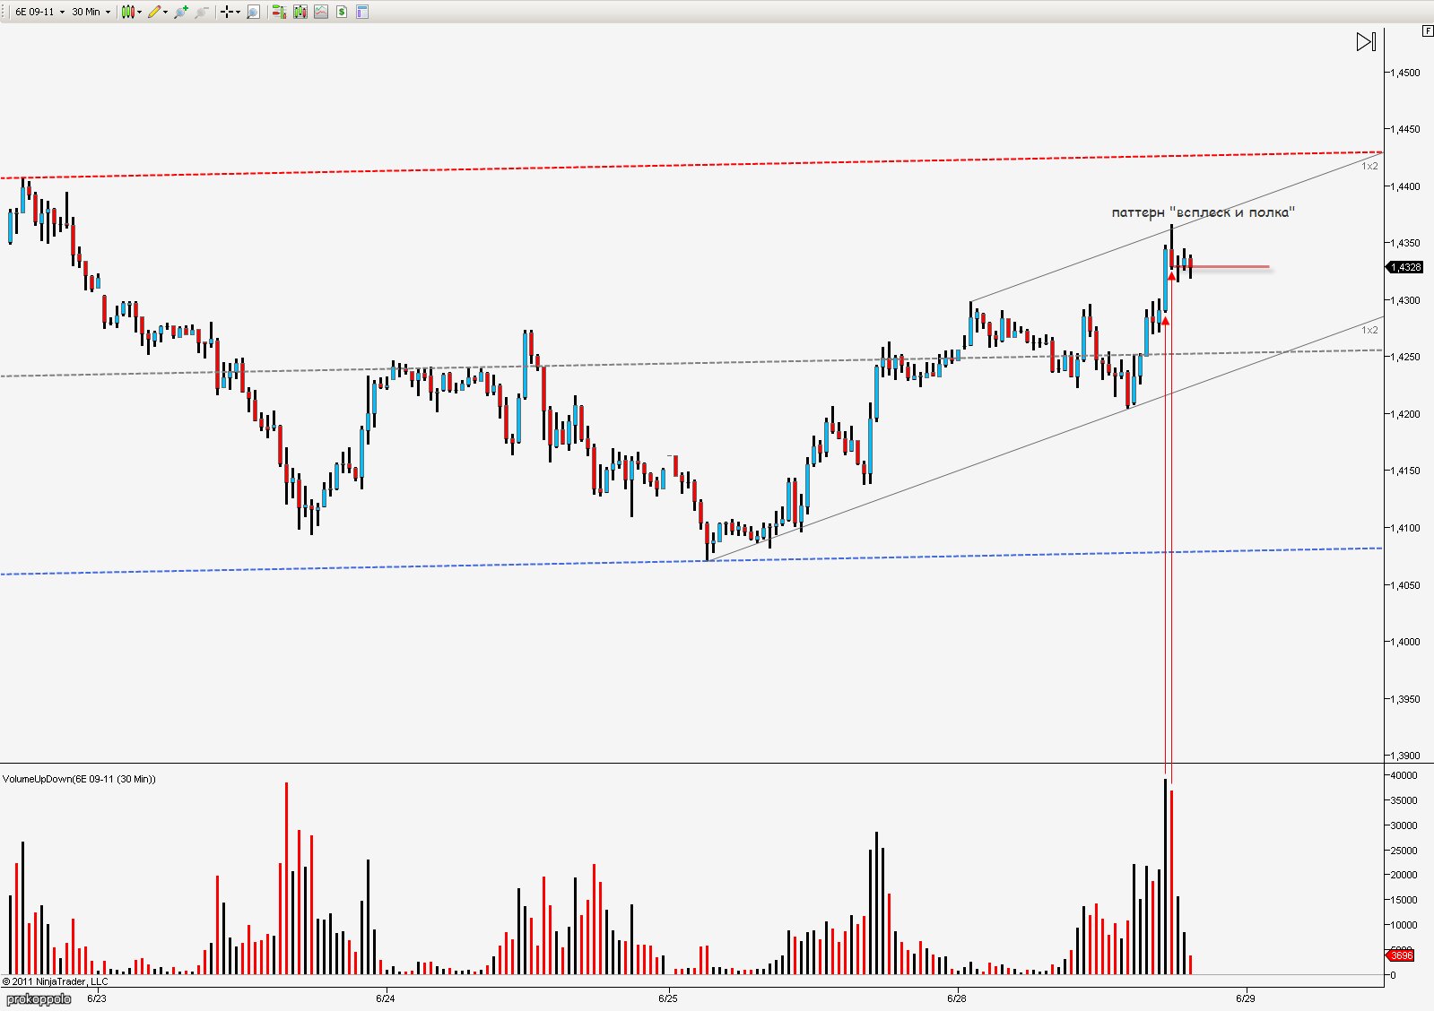Select the crosshair cursor icon
Screen dimensions: 1434x1011
[227, 12]
